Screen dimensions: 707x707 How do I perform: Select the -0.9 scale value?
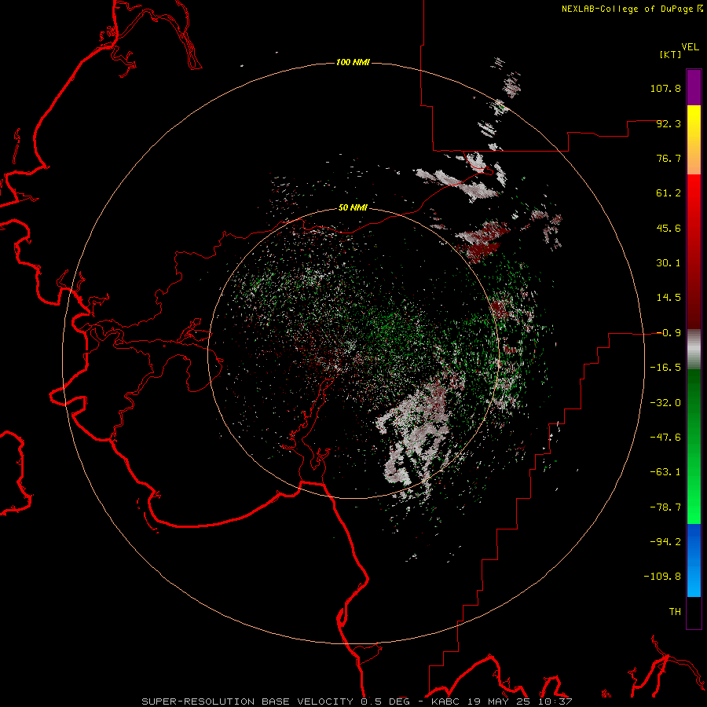coord(669,333)
